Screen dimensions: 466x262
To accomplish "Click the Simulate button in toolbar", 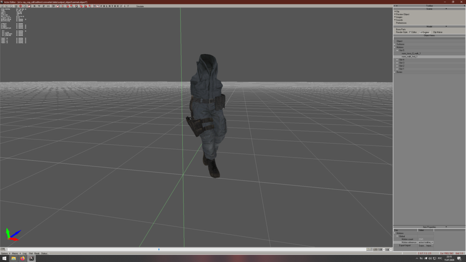I will pos(140,6).
